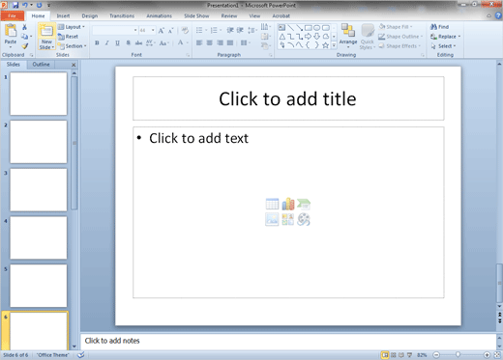Click the Reset slide button
The image size is (503, 360).
pos(68,37)
